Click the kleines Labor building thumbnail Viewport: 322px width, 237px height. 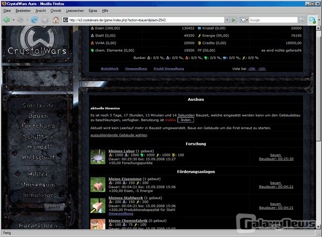coord(98,157)
